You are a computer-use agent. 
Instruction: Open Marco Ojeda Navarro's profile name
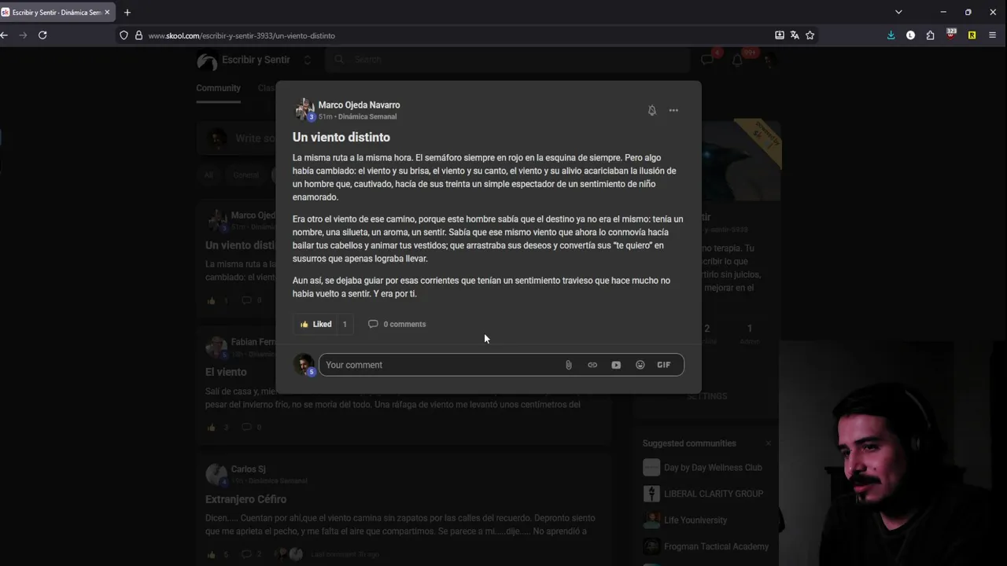[x=359, y=105]
